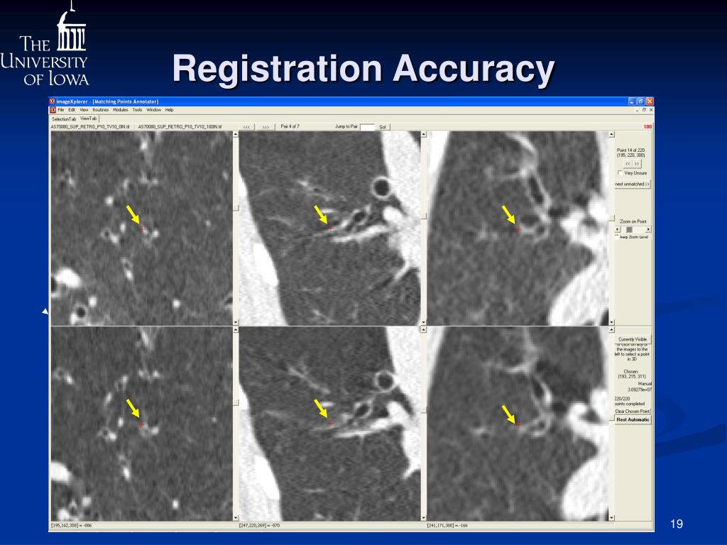The height and width of the screenshot is (545, 727).
Task: Open the Modules menu
Action: 121,110
